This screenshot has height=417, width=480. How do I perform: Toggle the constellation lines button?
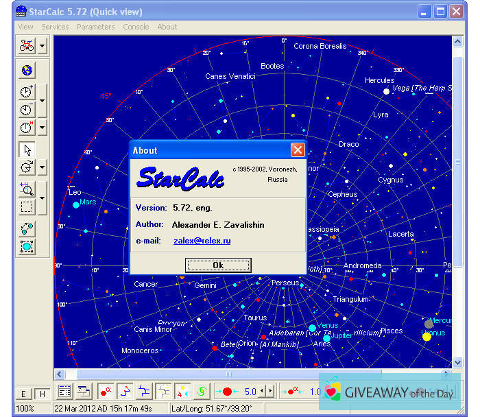tap(125, 392)
